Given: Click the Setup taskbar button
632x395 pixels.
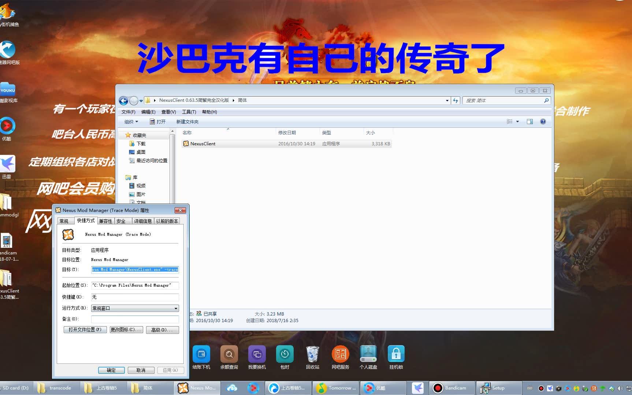Looking at the screenshot, I should coord(498,388).
